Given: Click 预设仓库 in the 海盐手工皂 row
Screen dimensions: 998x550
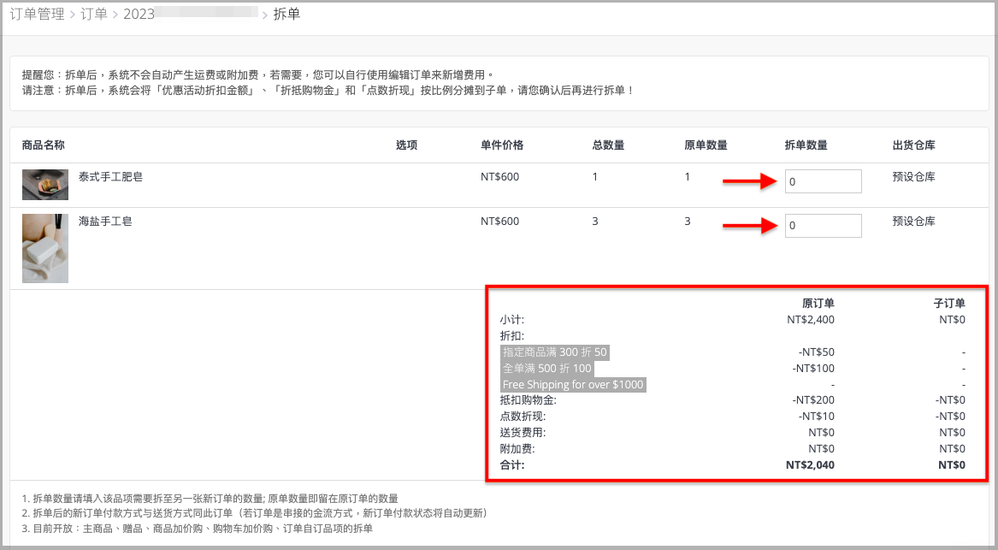Looking at the screenshot, I should pyautogui.click(x=914, y=222).
